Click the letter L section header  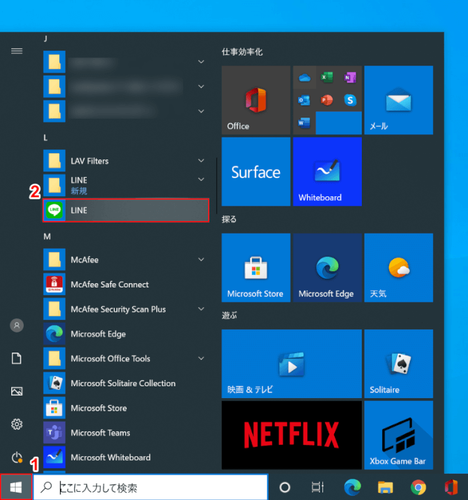[x=45, y=137]
